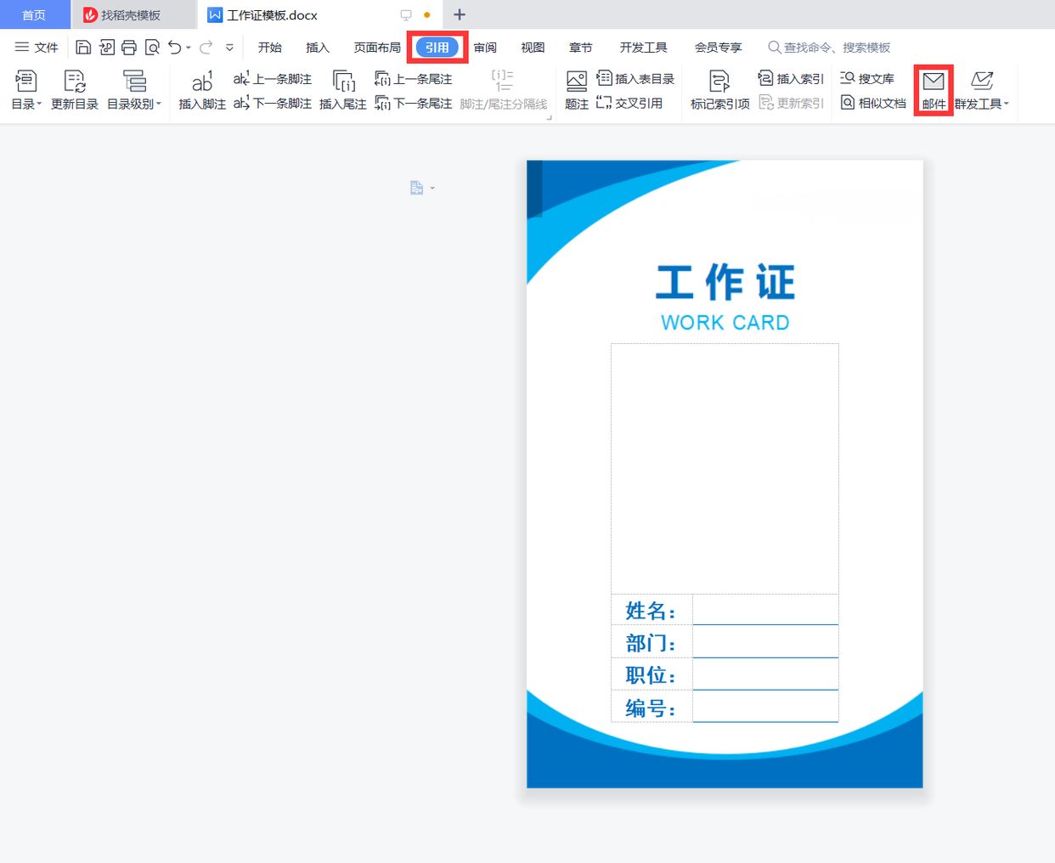Click 脚注/尾注分隔线 button
Image resolution: width=1055 pixels, height=863 pixels.
(x=504, y=91)
